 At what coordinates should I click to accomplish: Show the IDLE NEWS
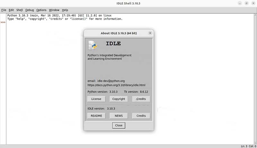pos(119,116)
